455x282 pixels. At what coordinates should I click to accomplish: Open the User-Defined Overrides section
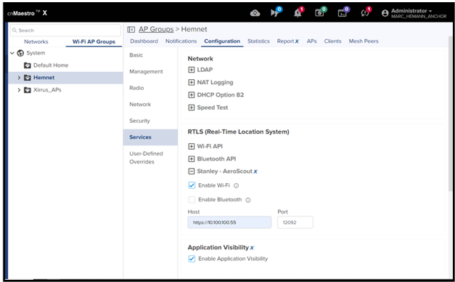(146, 158)
